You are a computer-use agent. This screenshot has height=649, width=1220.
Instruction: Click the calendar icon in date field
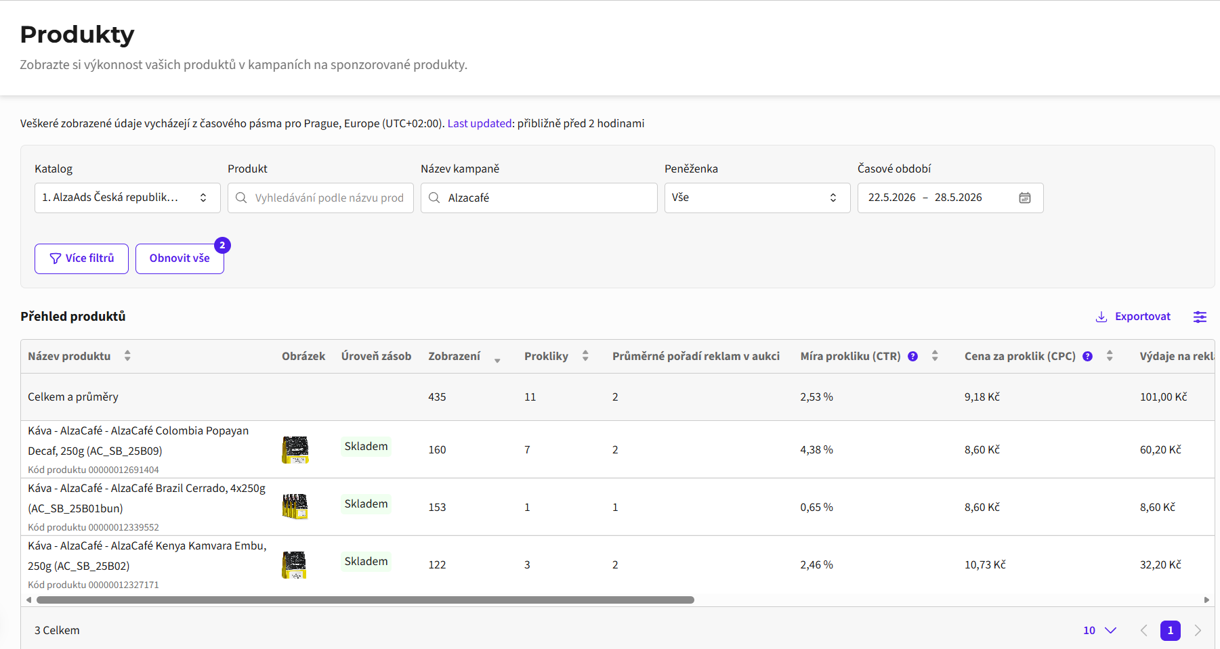(1025, 198)
